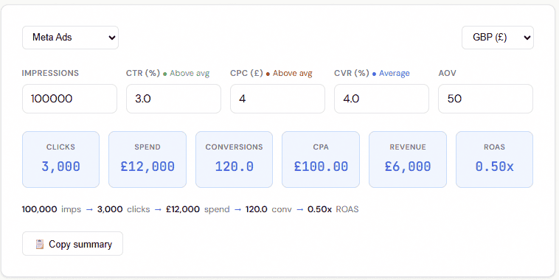Click the Revenue £6,000 card
Image resolution: width=559 pixels, height=280 pixels.
tap(408, 159)
